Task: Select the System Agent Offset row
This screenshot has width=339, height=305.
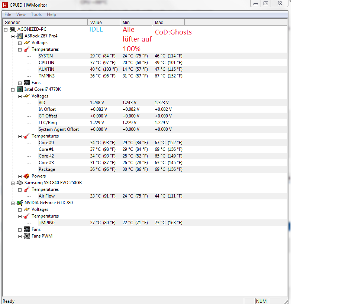Action: 162,130
